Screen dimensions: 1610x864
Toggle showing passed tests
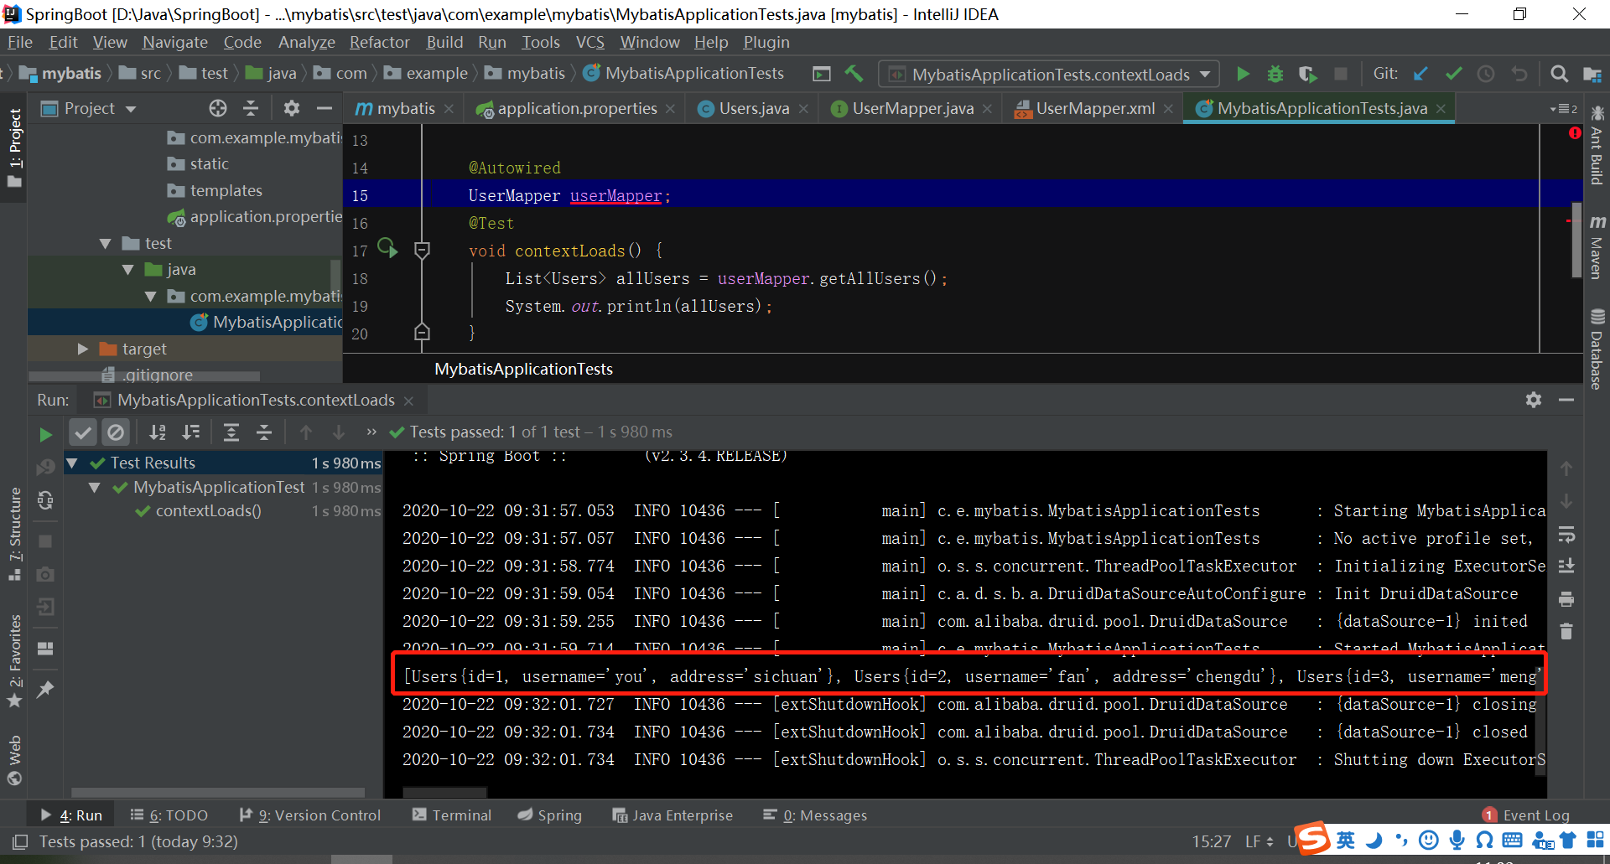[x=82, y=432]
